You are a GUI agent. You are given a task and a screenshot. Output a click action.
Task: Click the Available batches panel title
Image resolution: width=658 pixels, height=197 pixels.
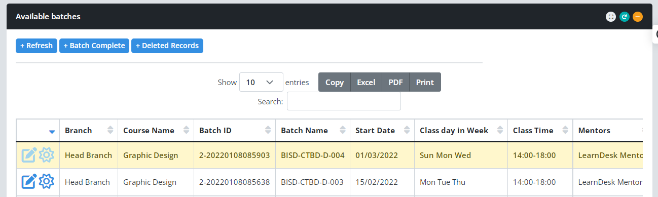(48, 17)
